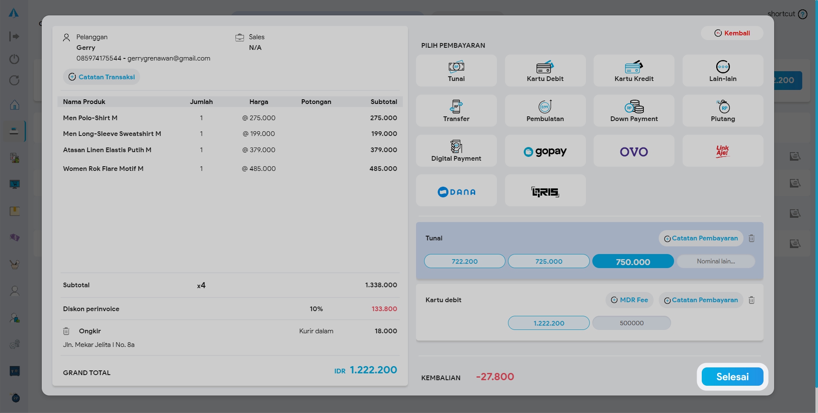The image size is (818, 413).
Task: Delete the Ongkir shipping charge
Action: pyautogui.click(x=66, y=331)
